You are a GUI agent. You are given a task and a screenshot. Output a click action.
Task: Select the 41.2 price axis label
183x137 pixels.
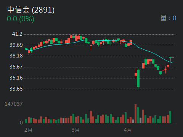pos(17,34)
